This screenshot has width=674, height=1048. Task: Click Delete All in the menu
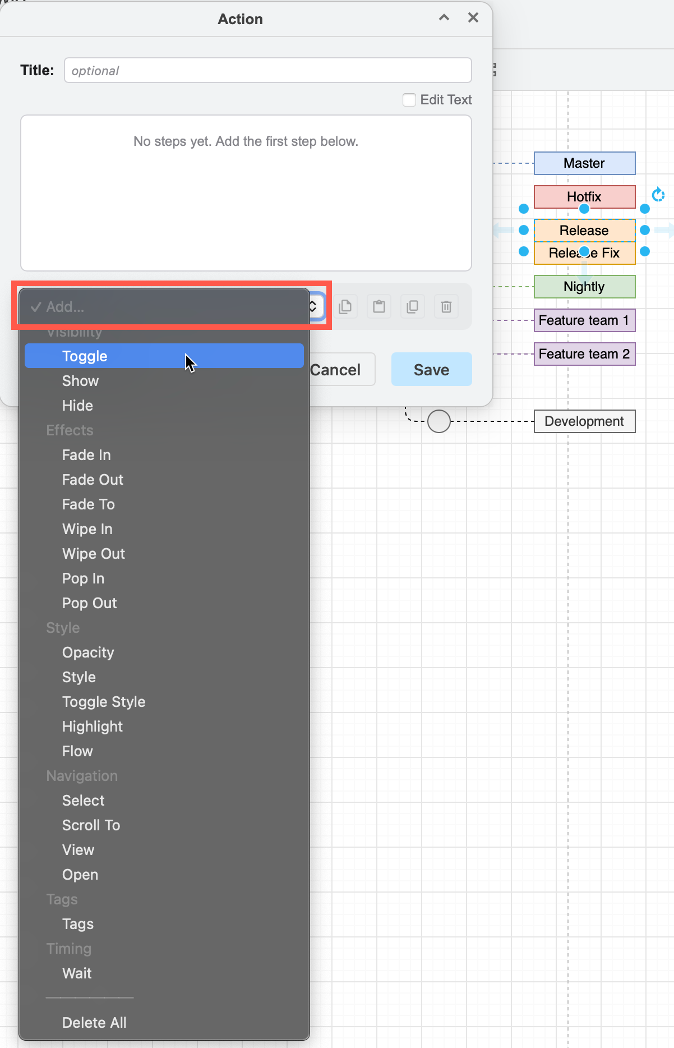164,1022
